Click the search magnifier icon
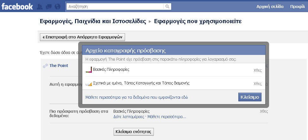The image size is (308, 140). (167, 6)
